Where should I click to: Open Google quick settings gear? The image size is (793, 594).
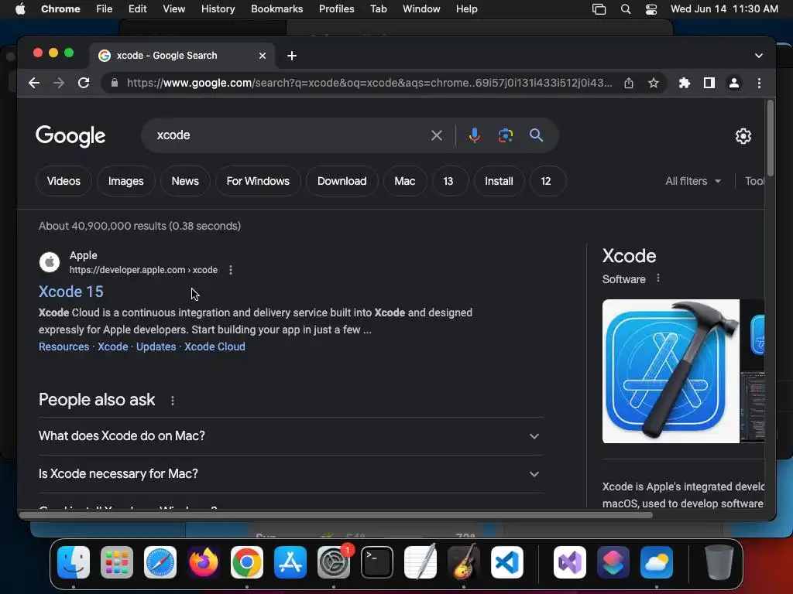coord(743,136)
